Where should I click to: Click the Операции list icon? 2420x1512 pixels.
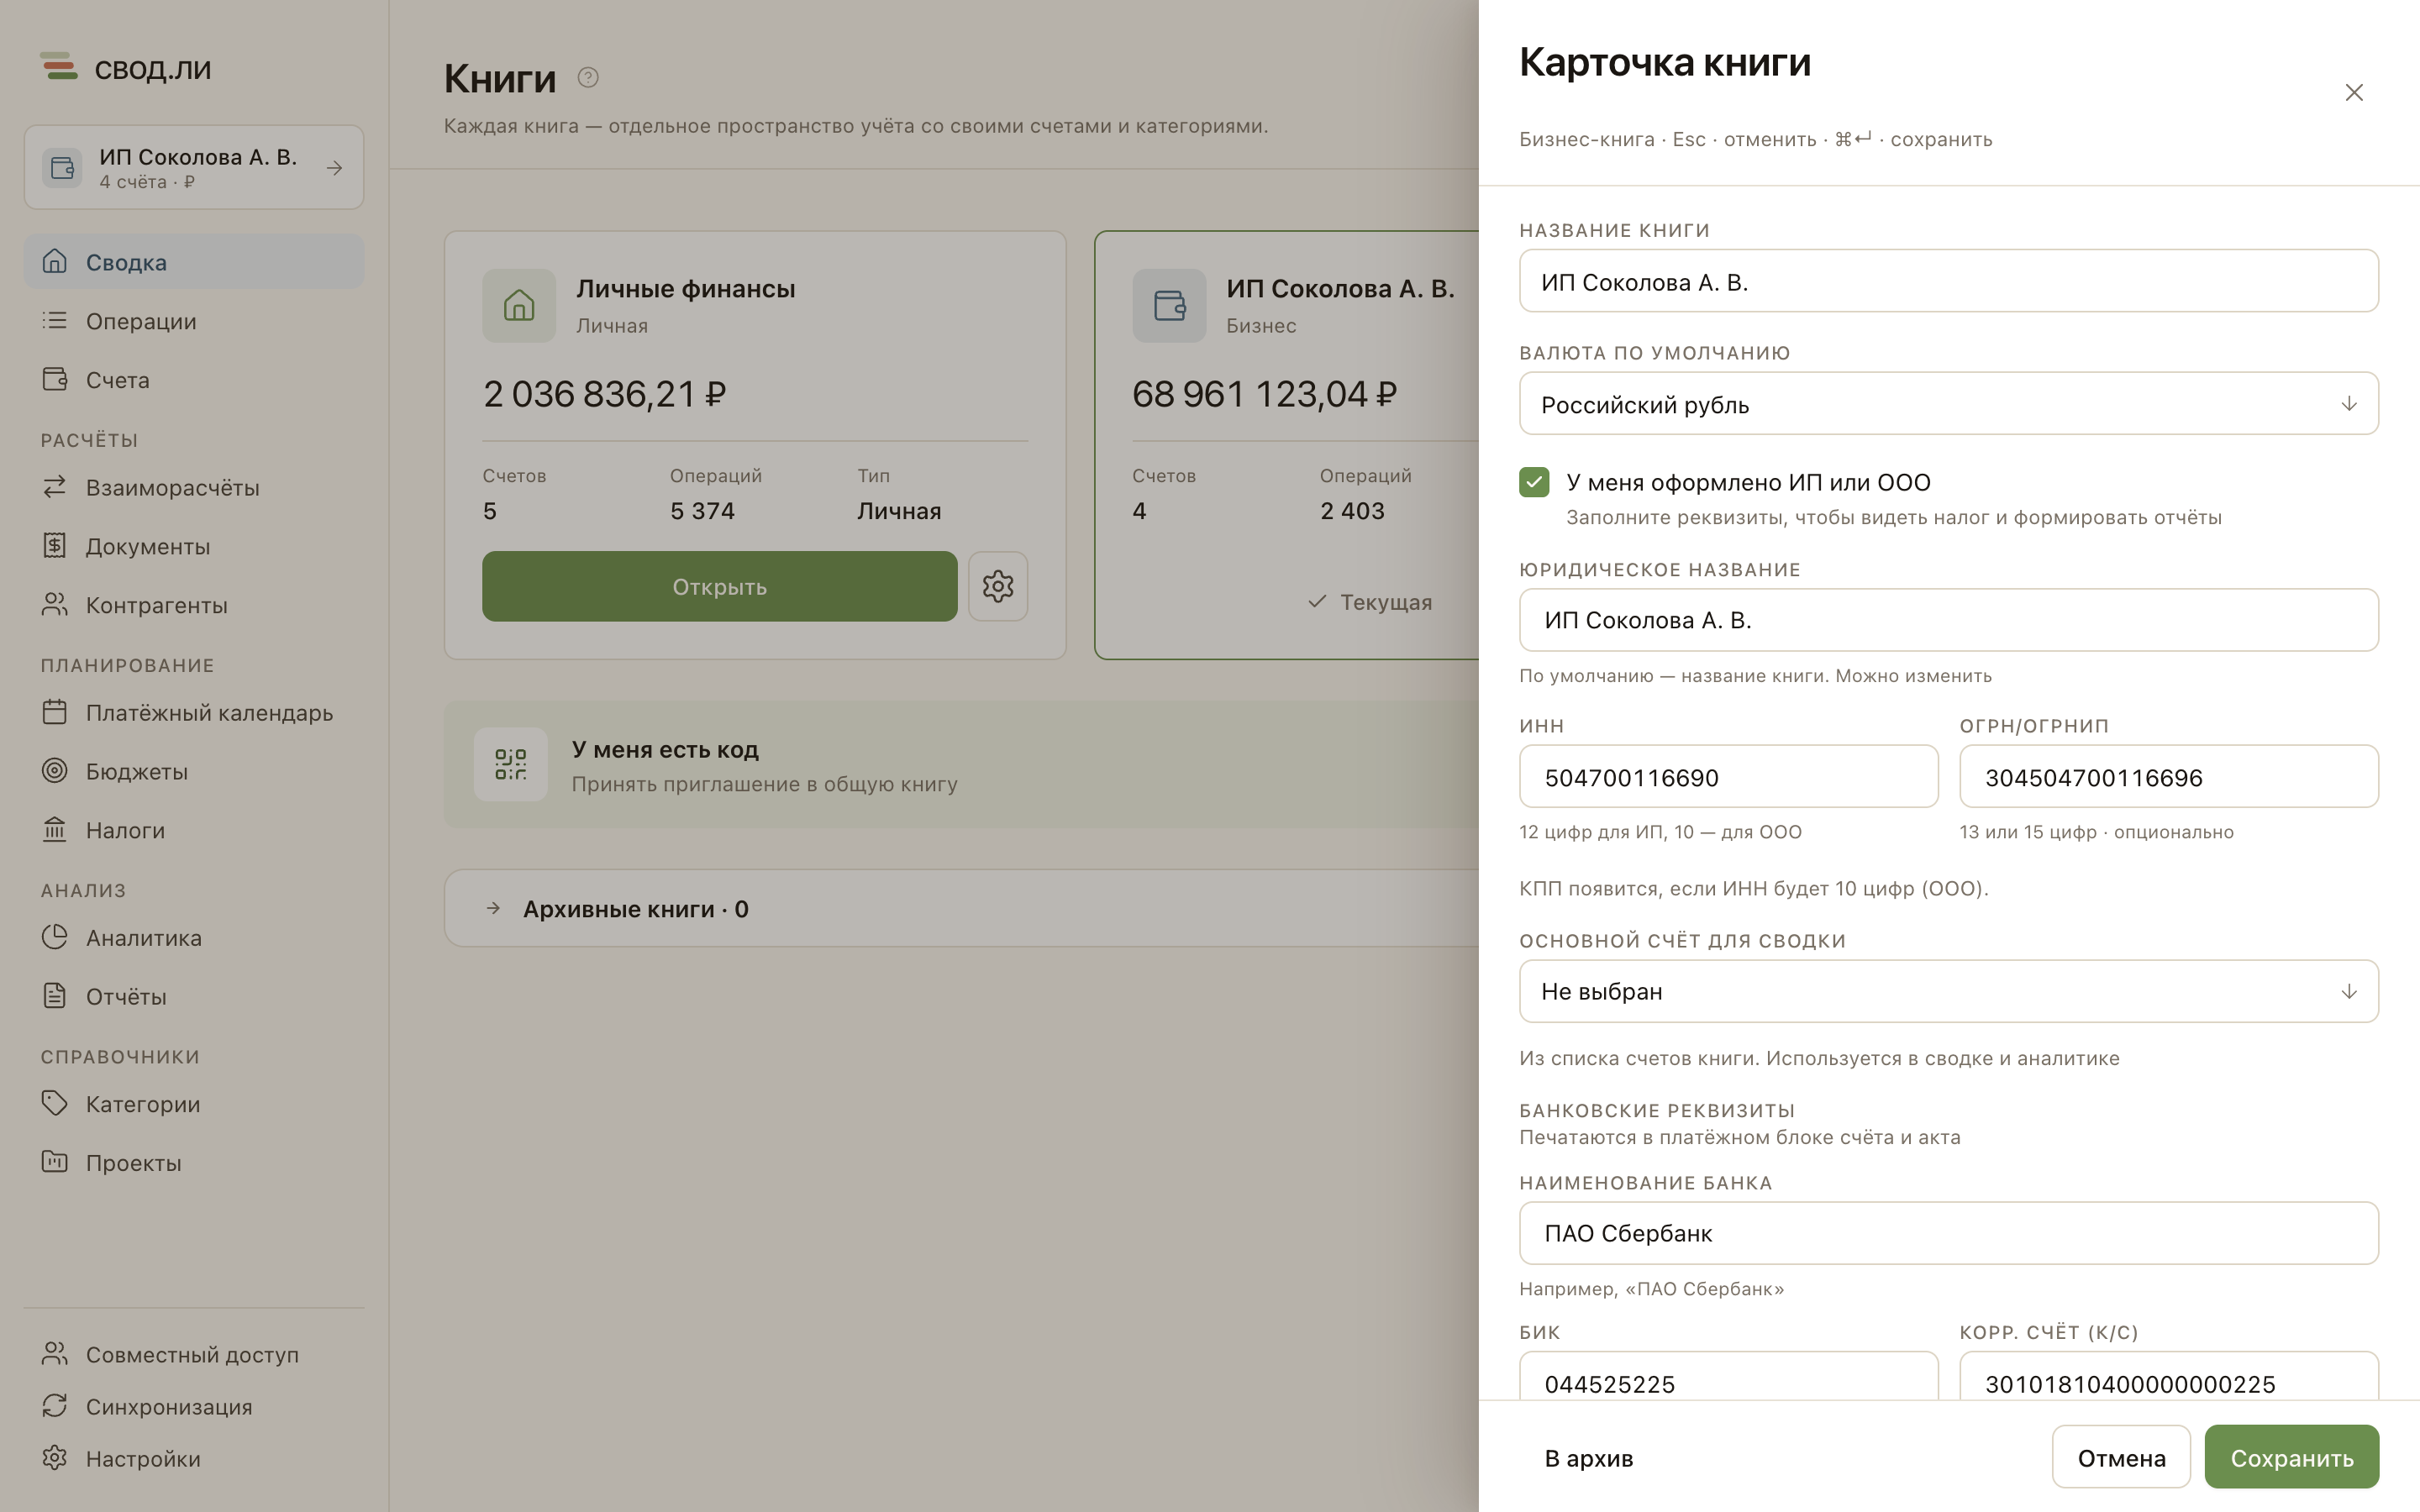55,320
